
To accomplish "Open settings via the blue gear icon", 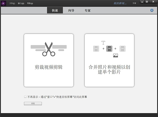I will [x=152, y=10].
